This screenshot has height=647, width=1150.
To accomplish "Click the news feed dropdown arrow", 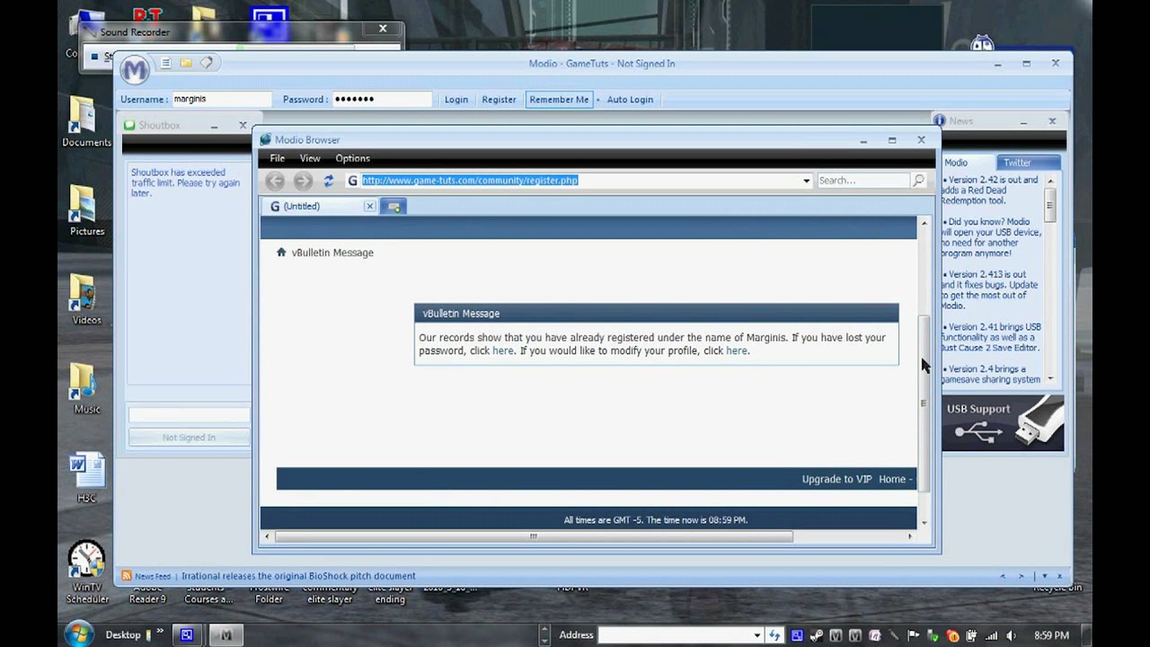I will [x=1044, y=576].
